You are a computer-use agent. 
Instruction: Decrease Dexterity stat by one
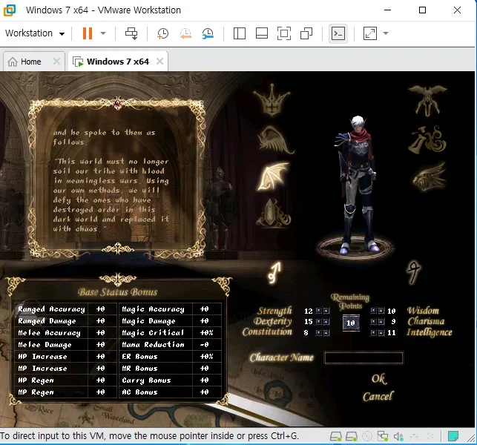(x=318, y=321)
